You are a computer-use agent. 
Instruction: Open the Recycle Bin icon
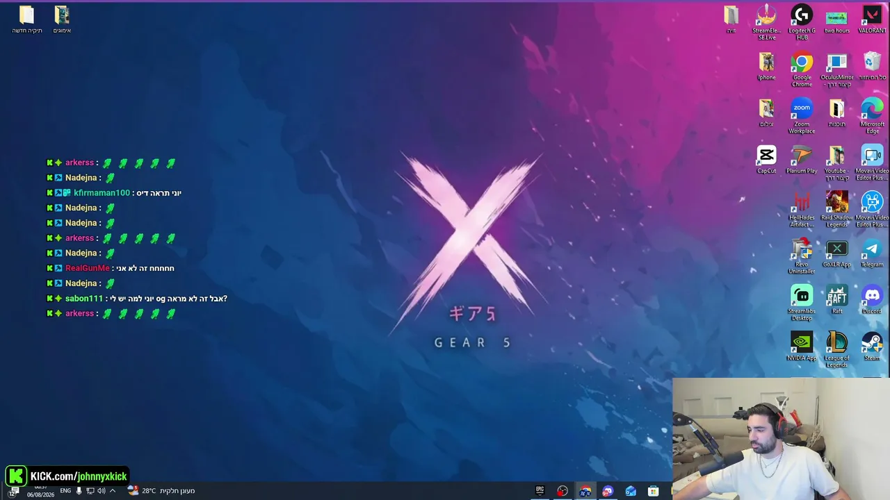(872, 66)
